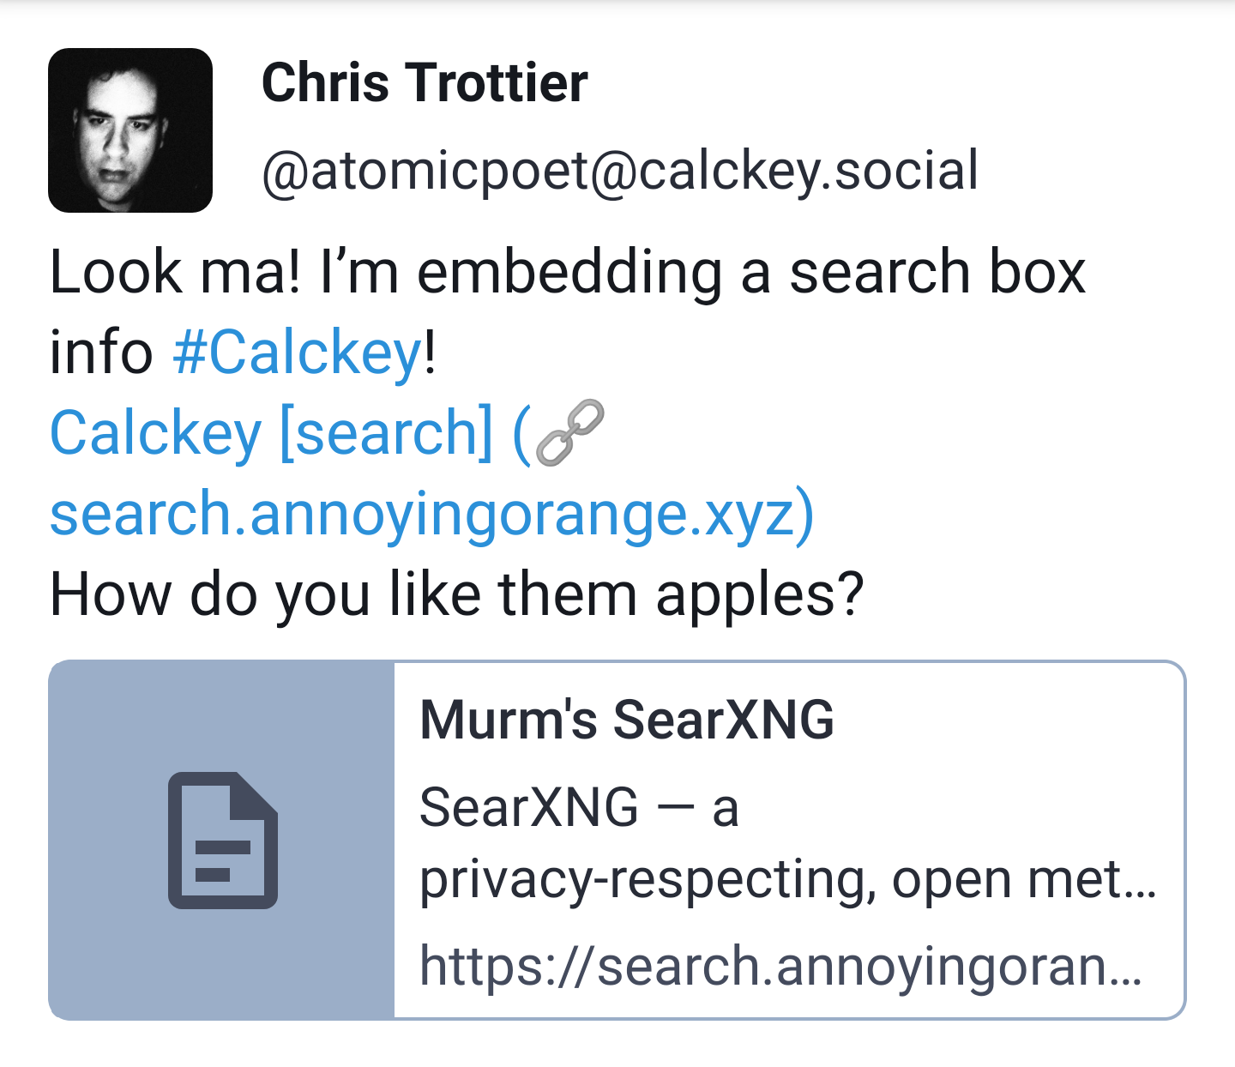Click the word "info" before the hashtag
The height and width of the screenshot is (1067, 1235).
click(101, 353)
